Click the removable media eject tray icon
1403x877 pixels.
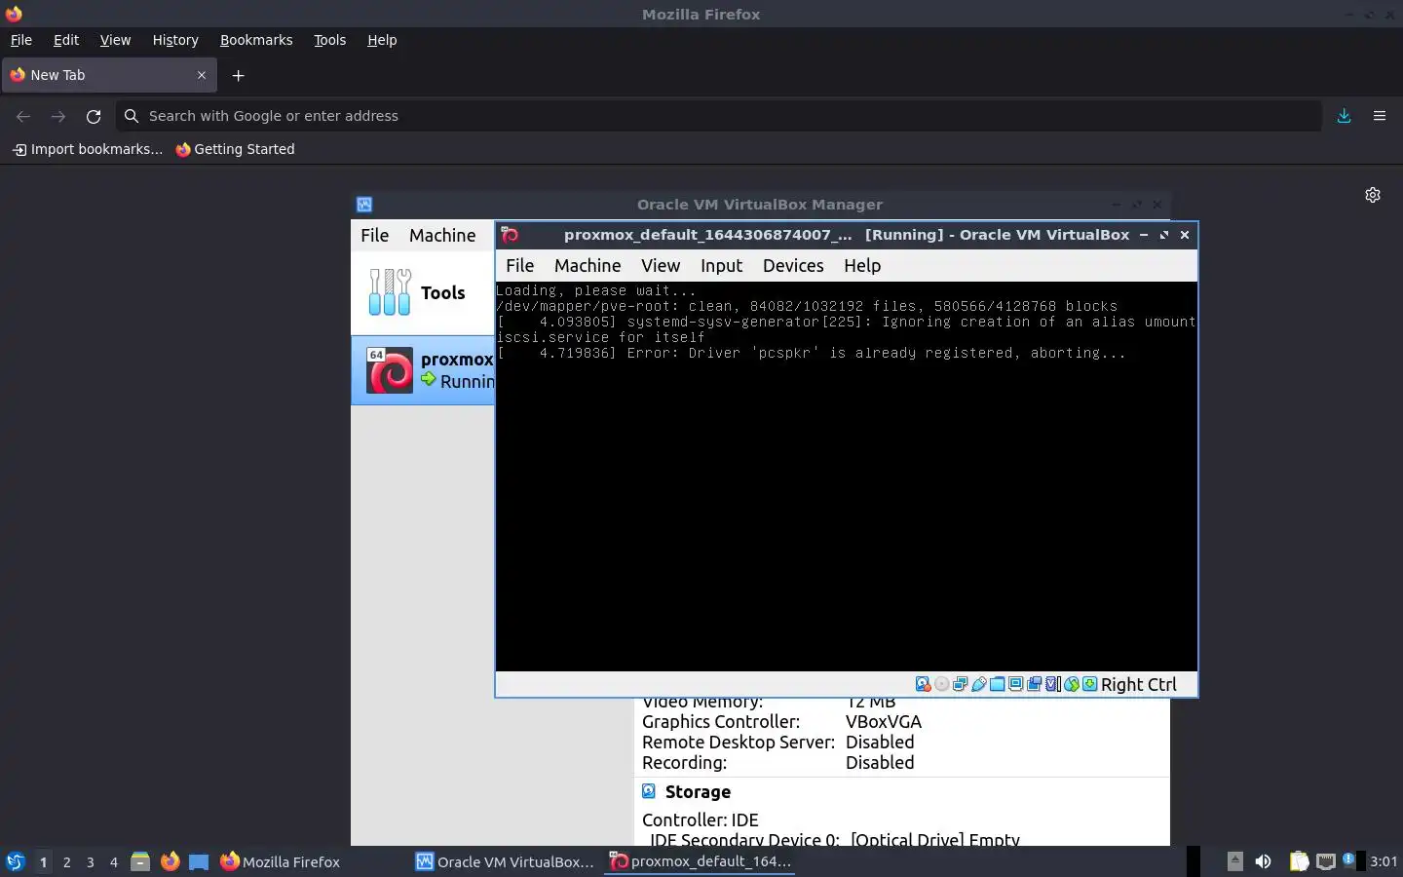1235,861
